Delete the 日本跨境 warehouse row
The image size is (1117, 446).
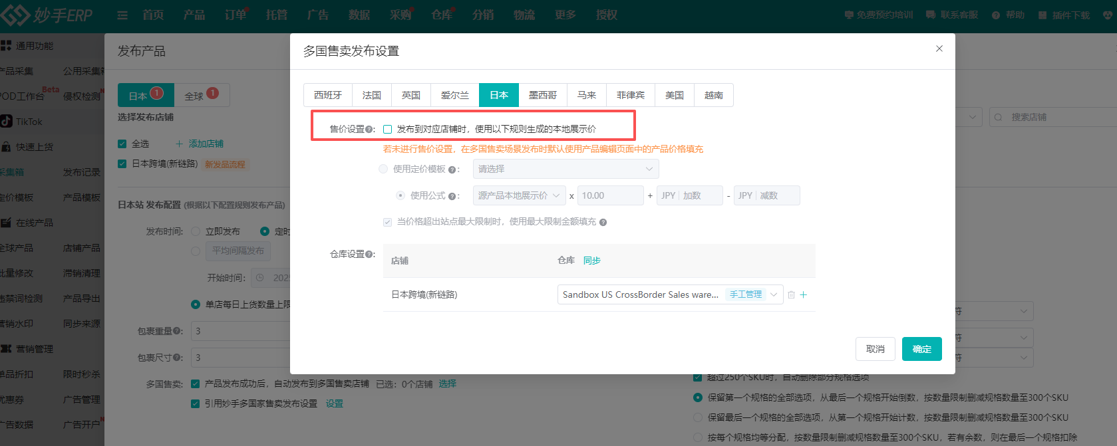click(x=792, y=295)
